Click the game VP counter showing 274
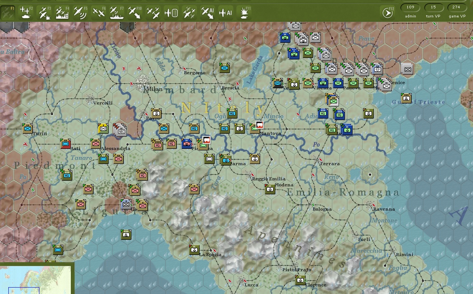 click(456, 7)
